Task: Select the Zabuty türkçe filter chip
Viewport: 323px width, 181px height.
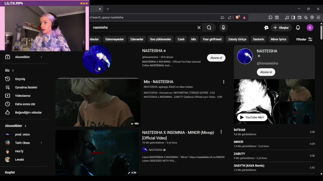Action: pyautogui.click(x=237, y=39)
